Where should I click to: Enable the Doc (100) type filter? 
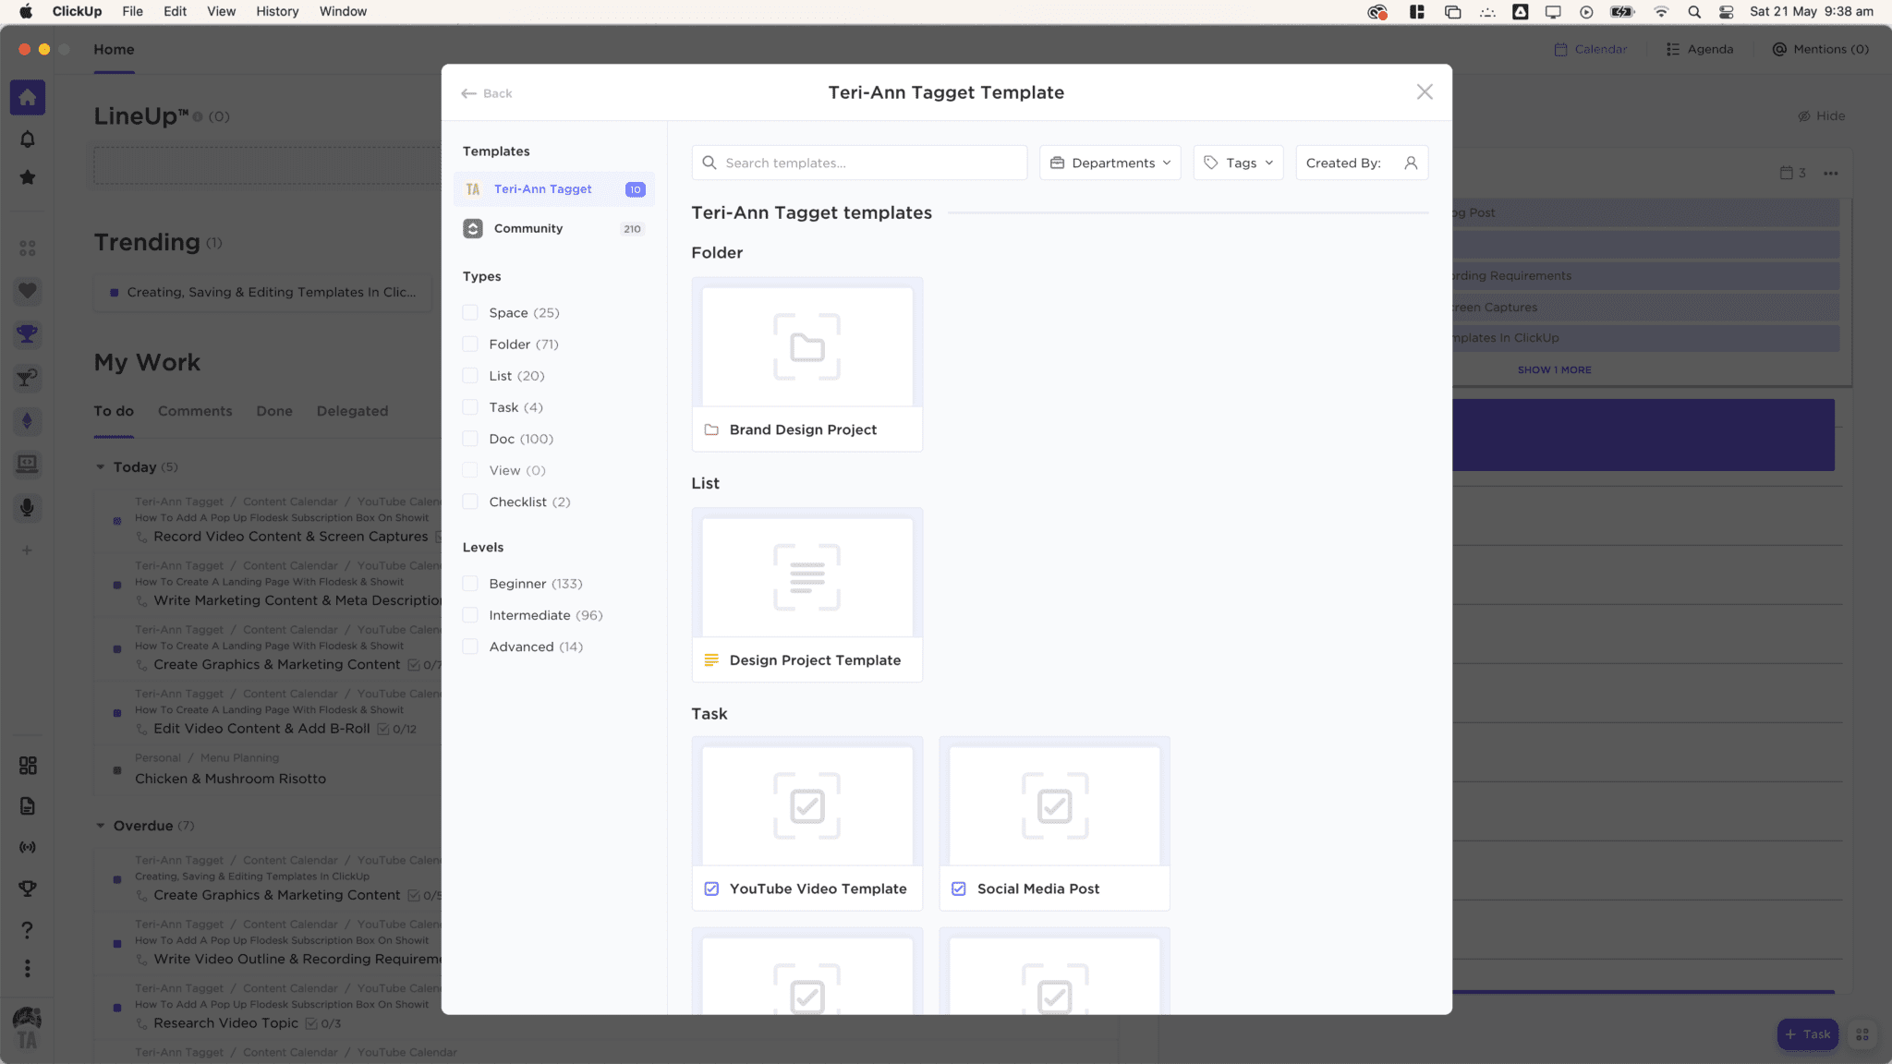click(x=471, y=439)
